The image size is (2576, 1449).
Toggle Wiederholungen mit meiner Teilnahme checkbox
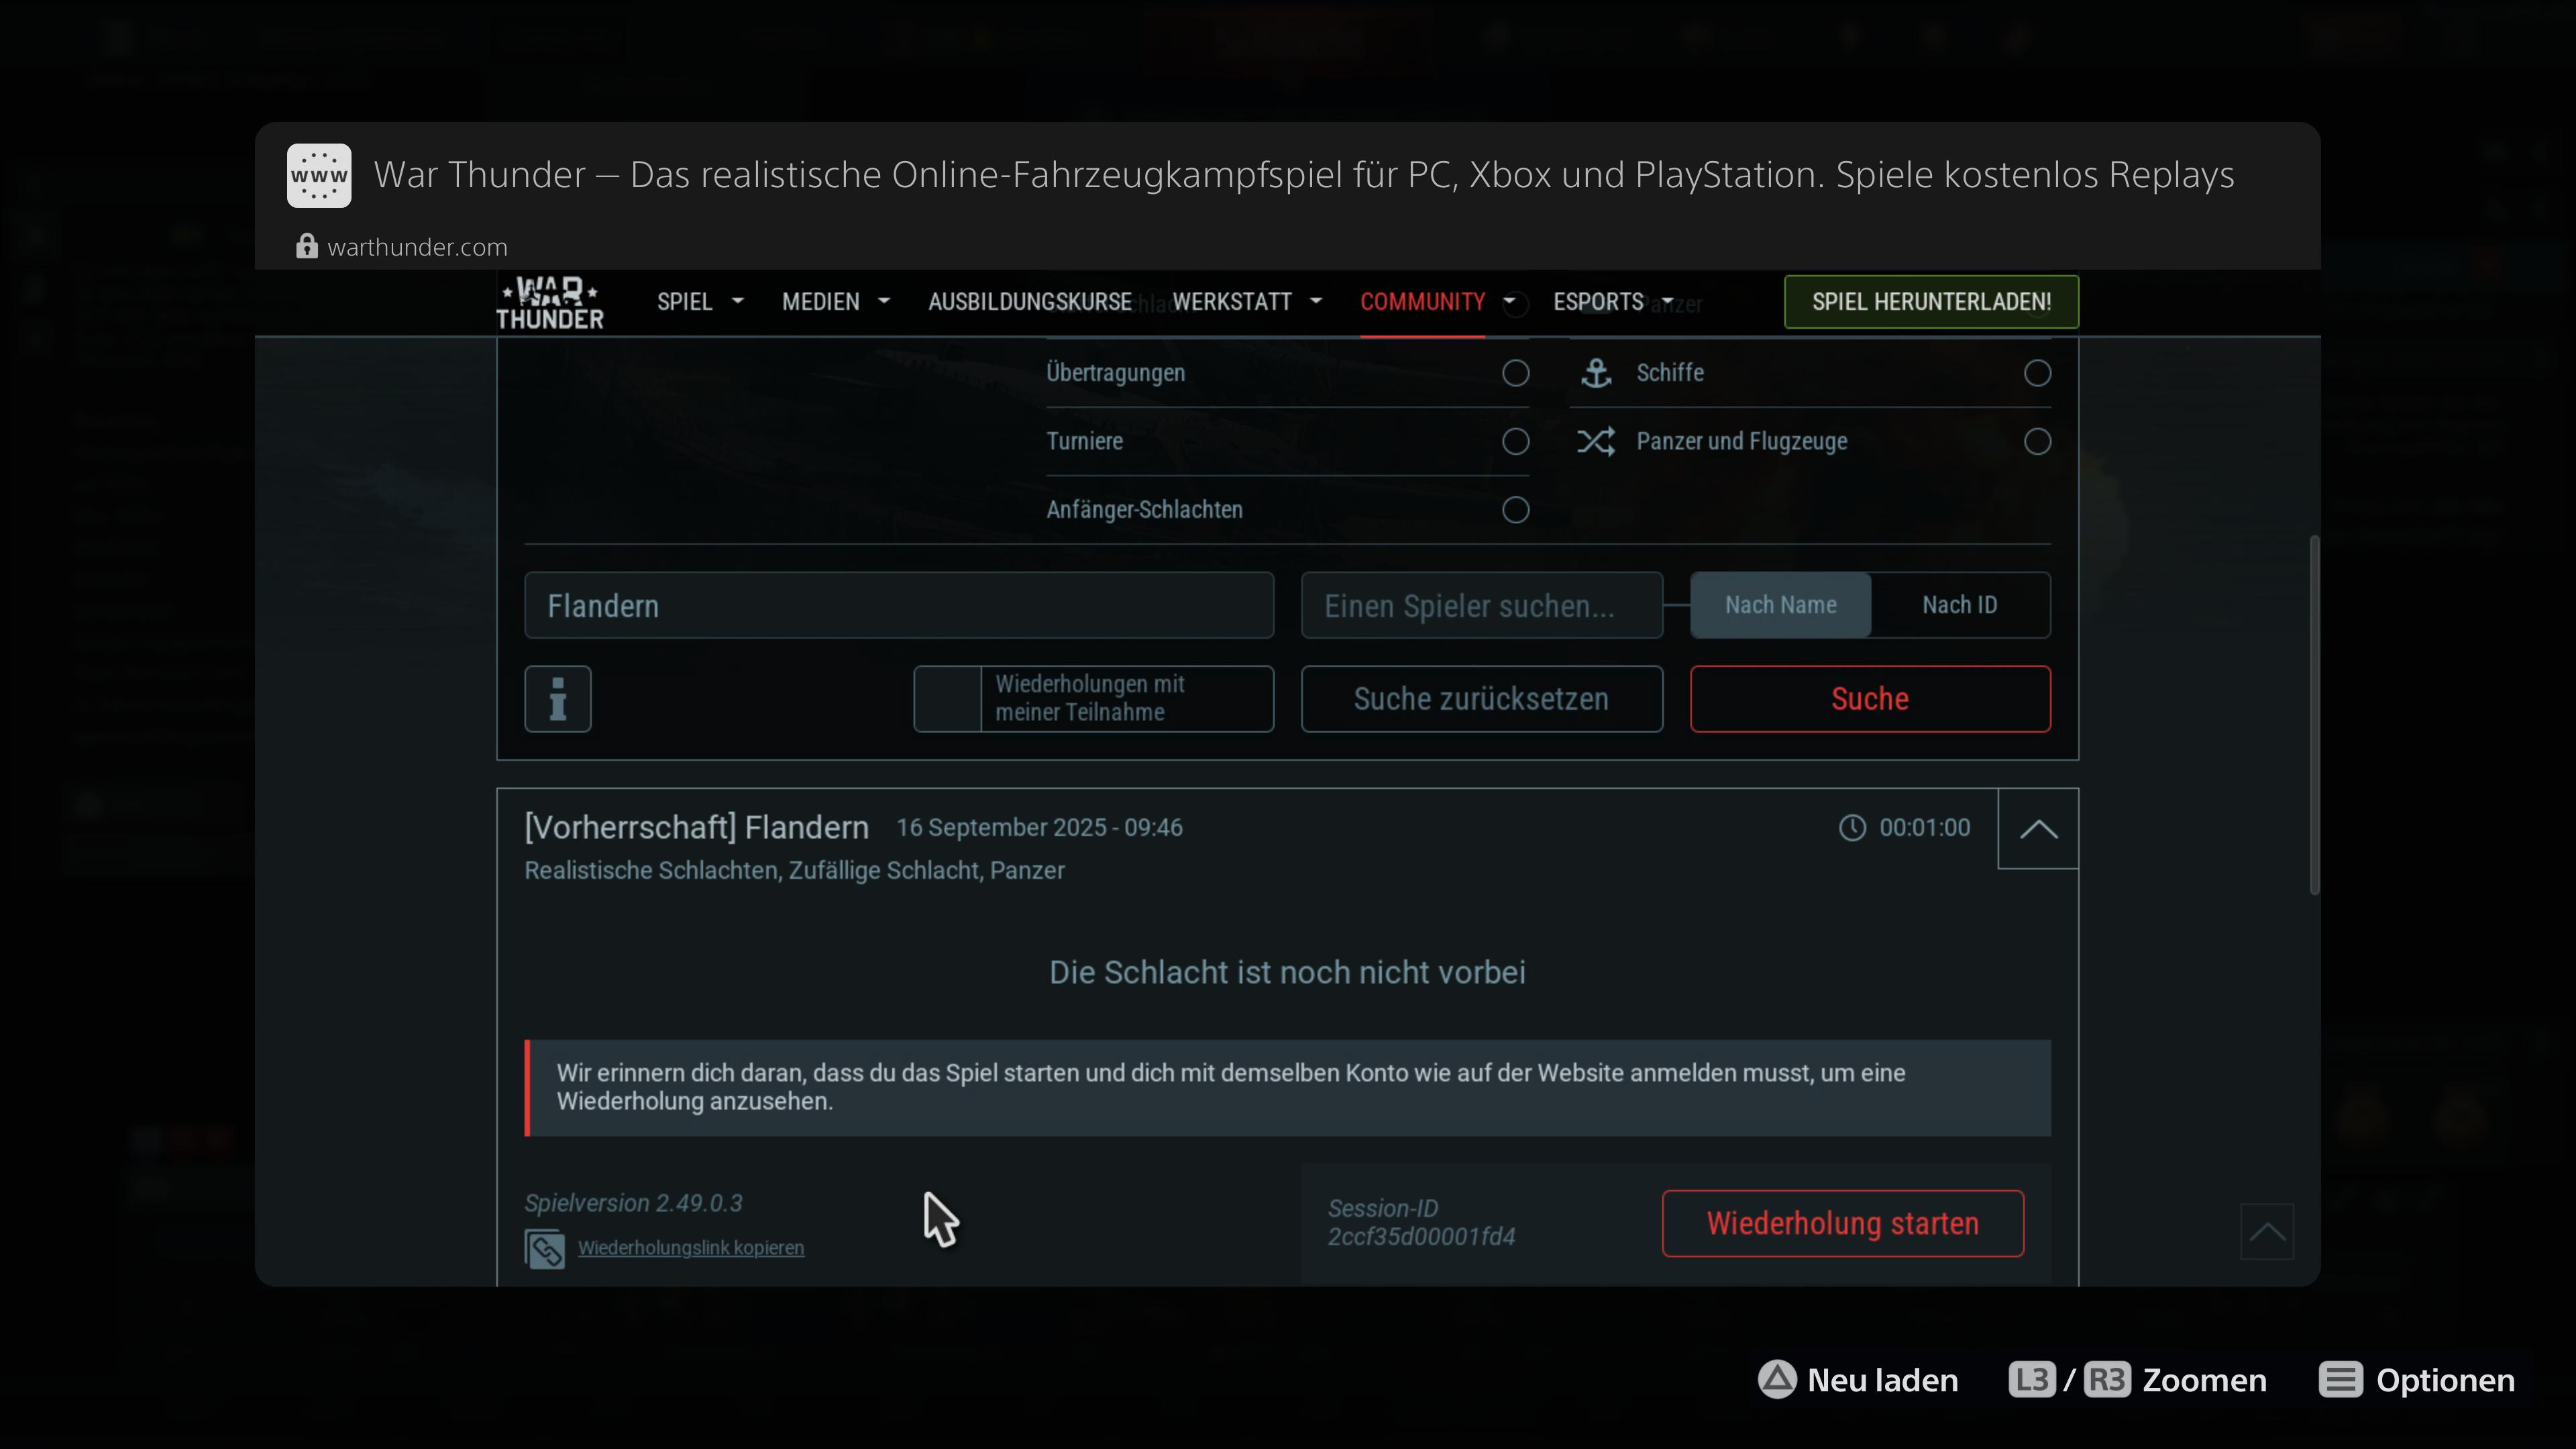click(947, 699)
